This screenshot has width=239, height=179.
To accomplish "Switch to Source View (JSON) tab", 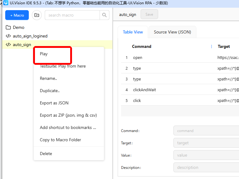I will [x=173, y=32].
